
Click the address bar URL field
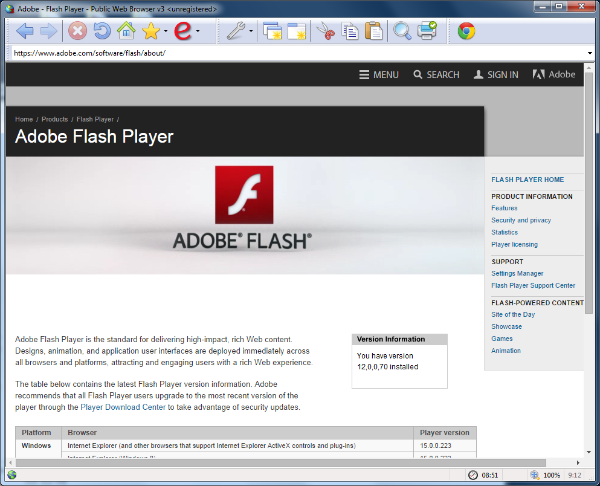pos(298,53)
